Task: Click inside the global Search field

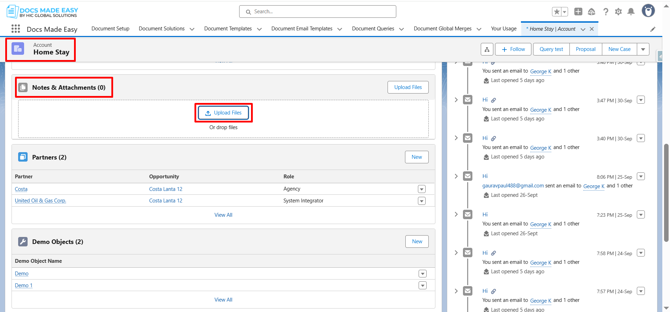Action: click(x=318, y=12)
